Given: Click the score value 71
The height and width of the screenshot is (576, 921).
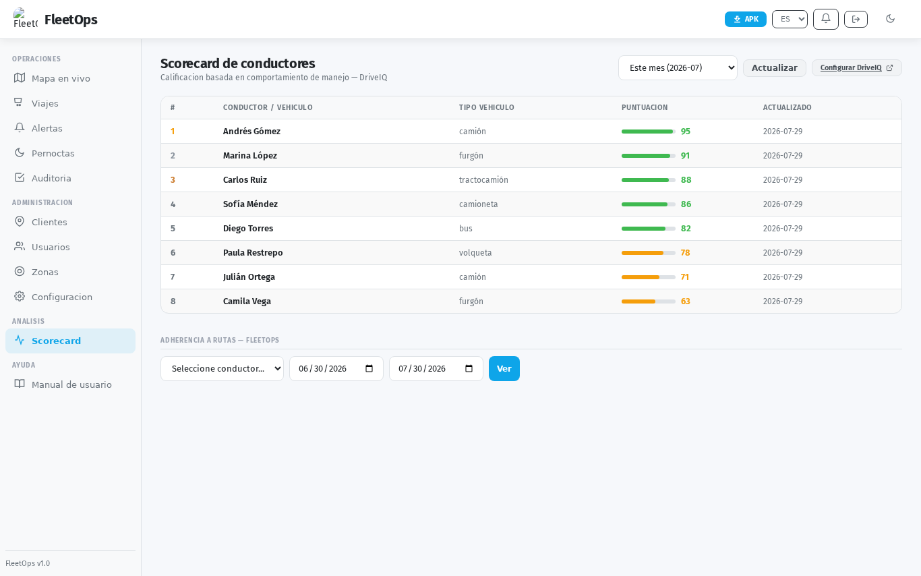Looking at the screenshot, I should [x=685, y=277].
